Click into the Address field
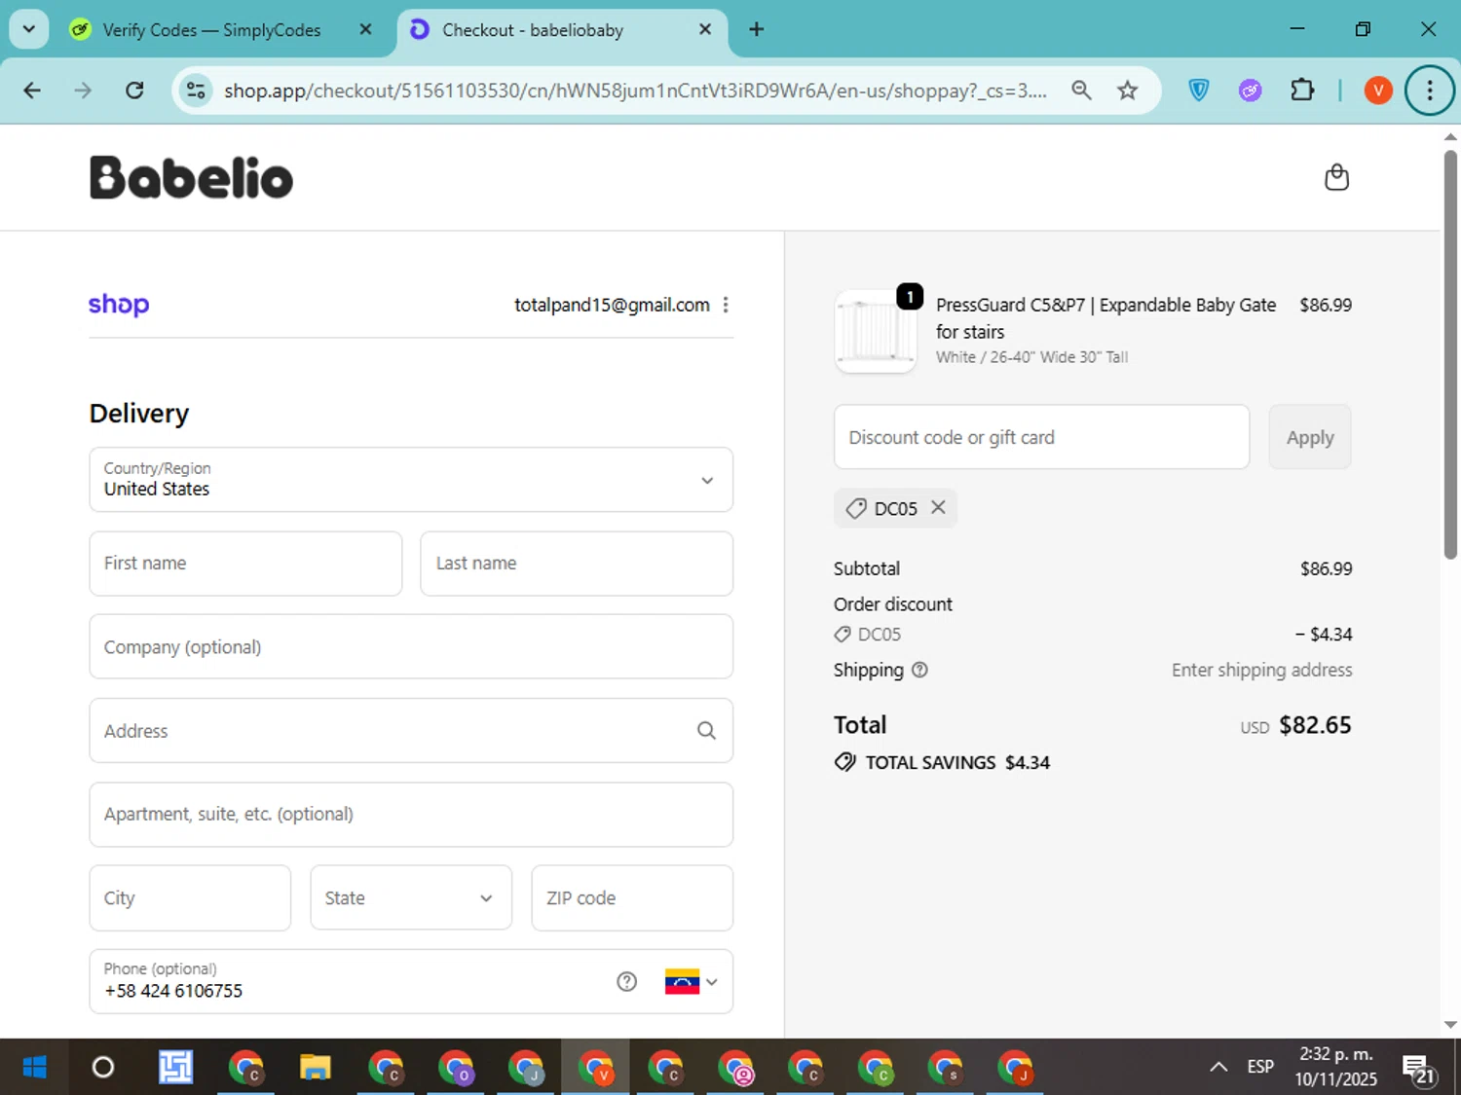The width and height of the screenshot is (1461, 1095). [x=411, y=731]
